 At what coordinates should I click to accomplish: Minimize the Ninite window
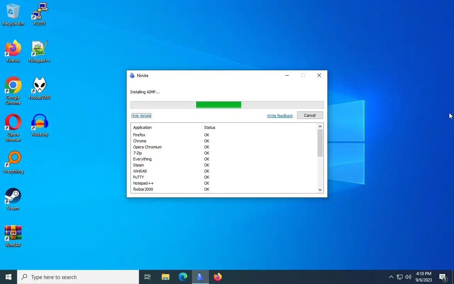287,75
